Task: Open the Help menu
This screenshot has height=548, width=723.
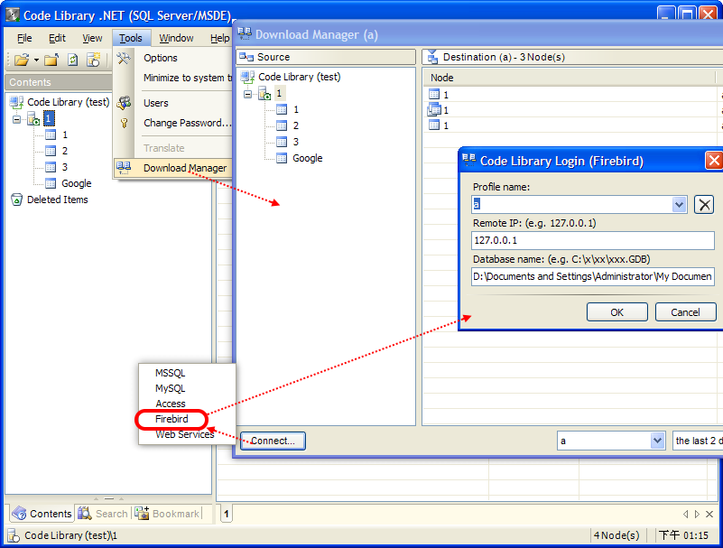Action: 220,38
